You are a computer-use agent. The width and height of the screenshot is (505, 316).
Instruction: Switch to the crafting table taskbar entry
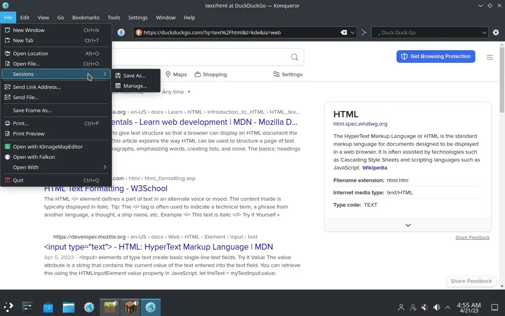click(130, 307)
